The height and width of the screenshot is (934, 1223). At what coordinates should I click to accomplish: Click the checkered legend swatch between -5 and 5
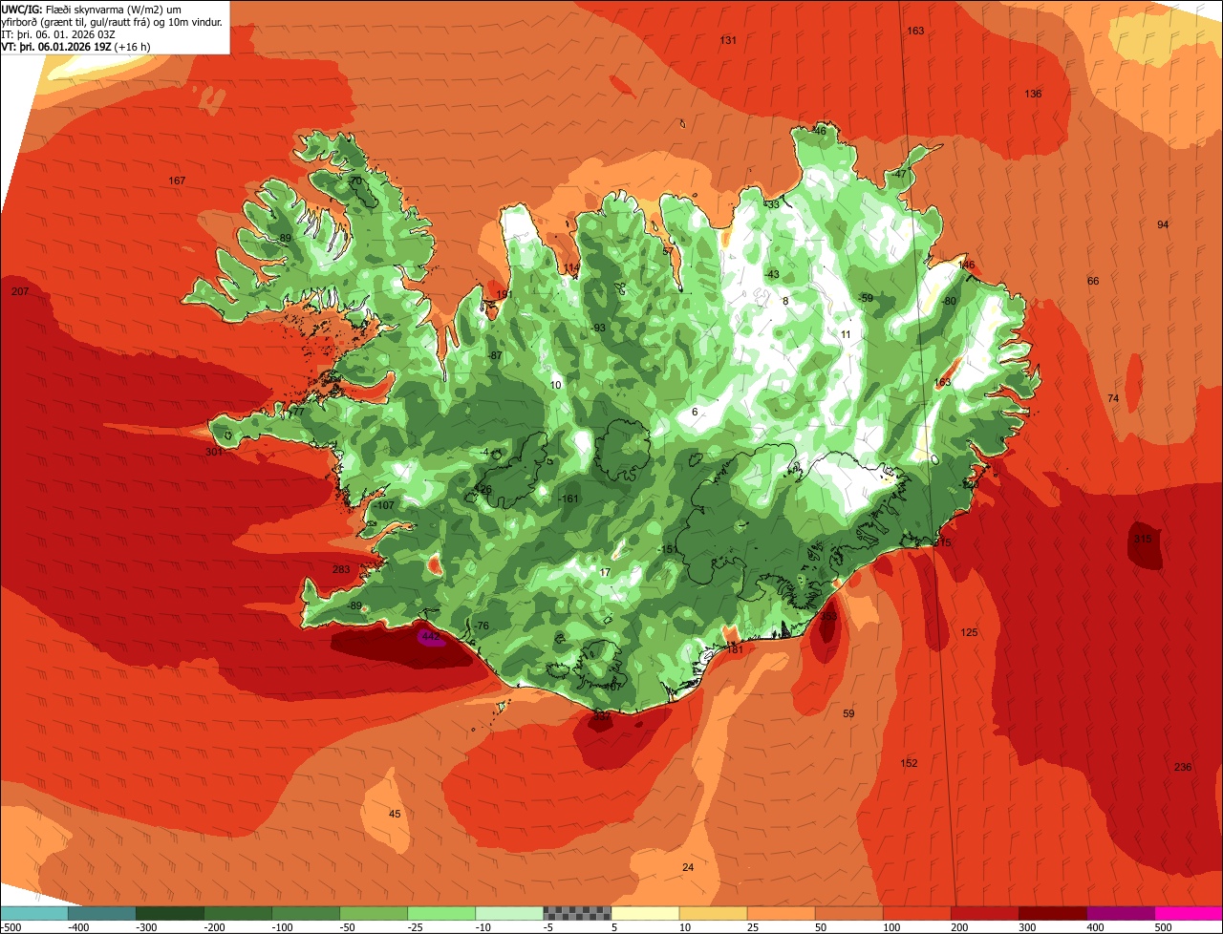(x=577, y=913)
